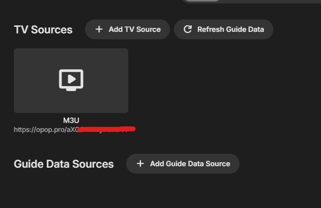
Task: Open the M3U source thumbnail card
Action: pyautogui.click(x=71, y=65)
